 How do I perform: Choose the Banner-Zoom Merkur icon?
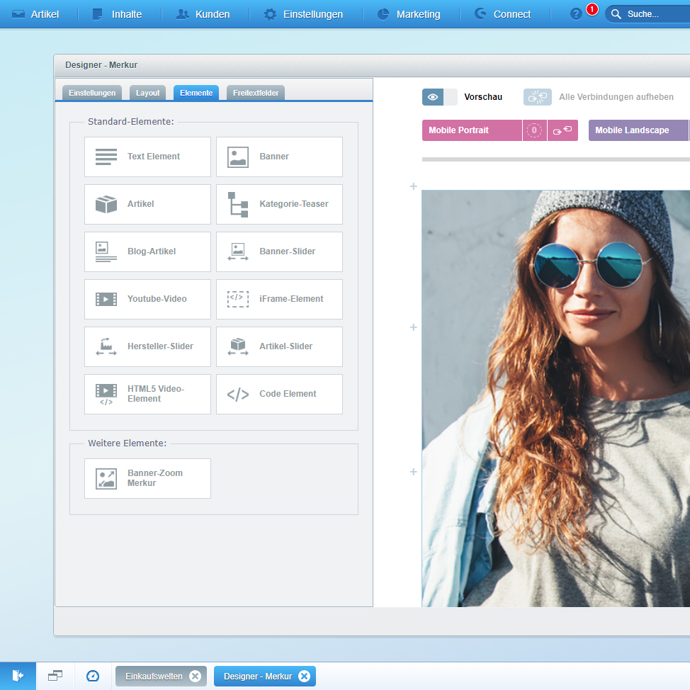[x=106, y=478]
